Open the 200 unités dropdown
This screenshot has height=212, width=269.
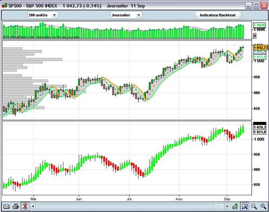(x=43, y=15)
